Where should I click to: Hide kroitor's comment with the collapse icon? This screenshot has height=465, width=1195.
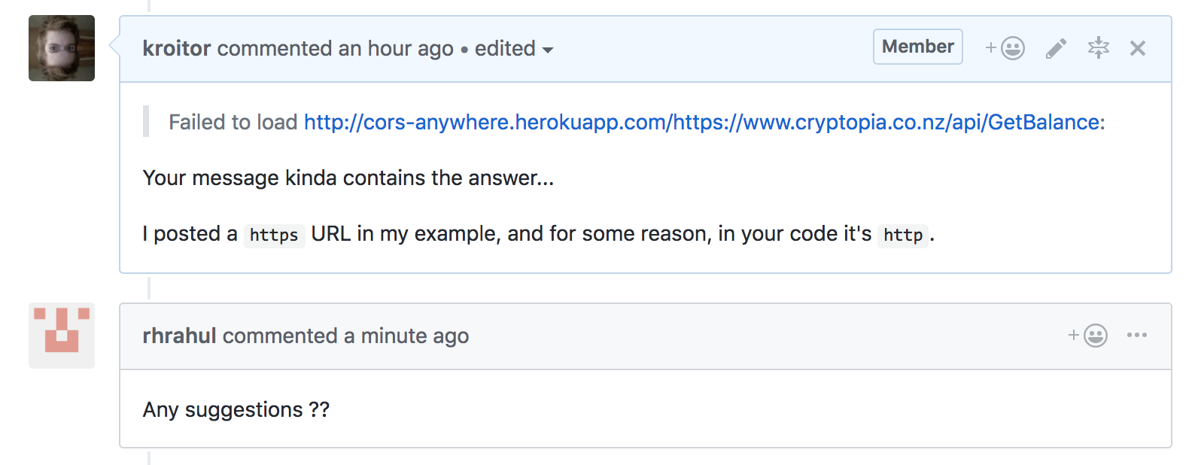coord(1098,47)
